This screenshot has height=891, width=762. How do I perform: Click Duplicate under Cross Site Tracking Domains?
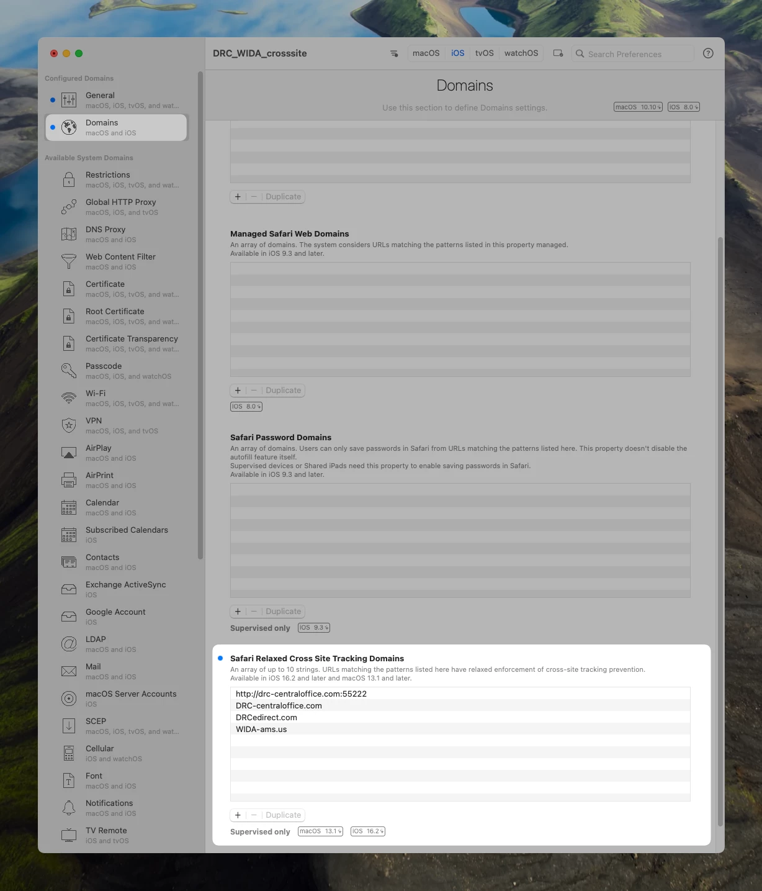(x=284, y=815)
